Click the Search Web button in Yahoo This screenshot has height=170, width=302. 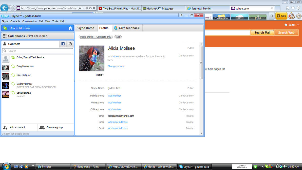[x=286, y=33]
